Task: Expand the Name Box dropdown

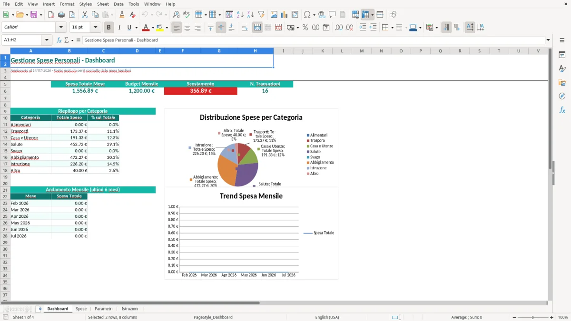Action: click(x=47, y=40)
